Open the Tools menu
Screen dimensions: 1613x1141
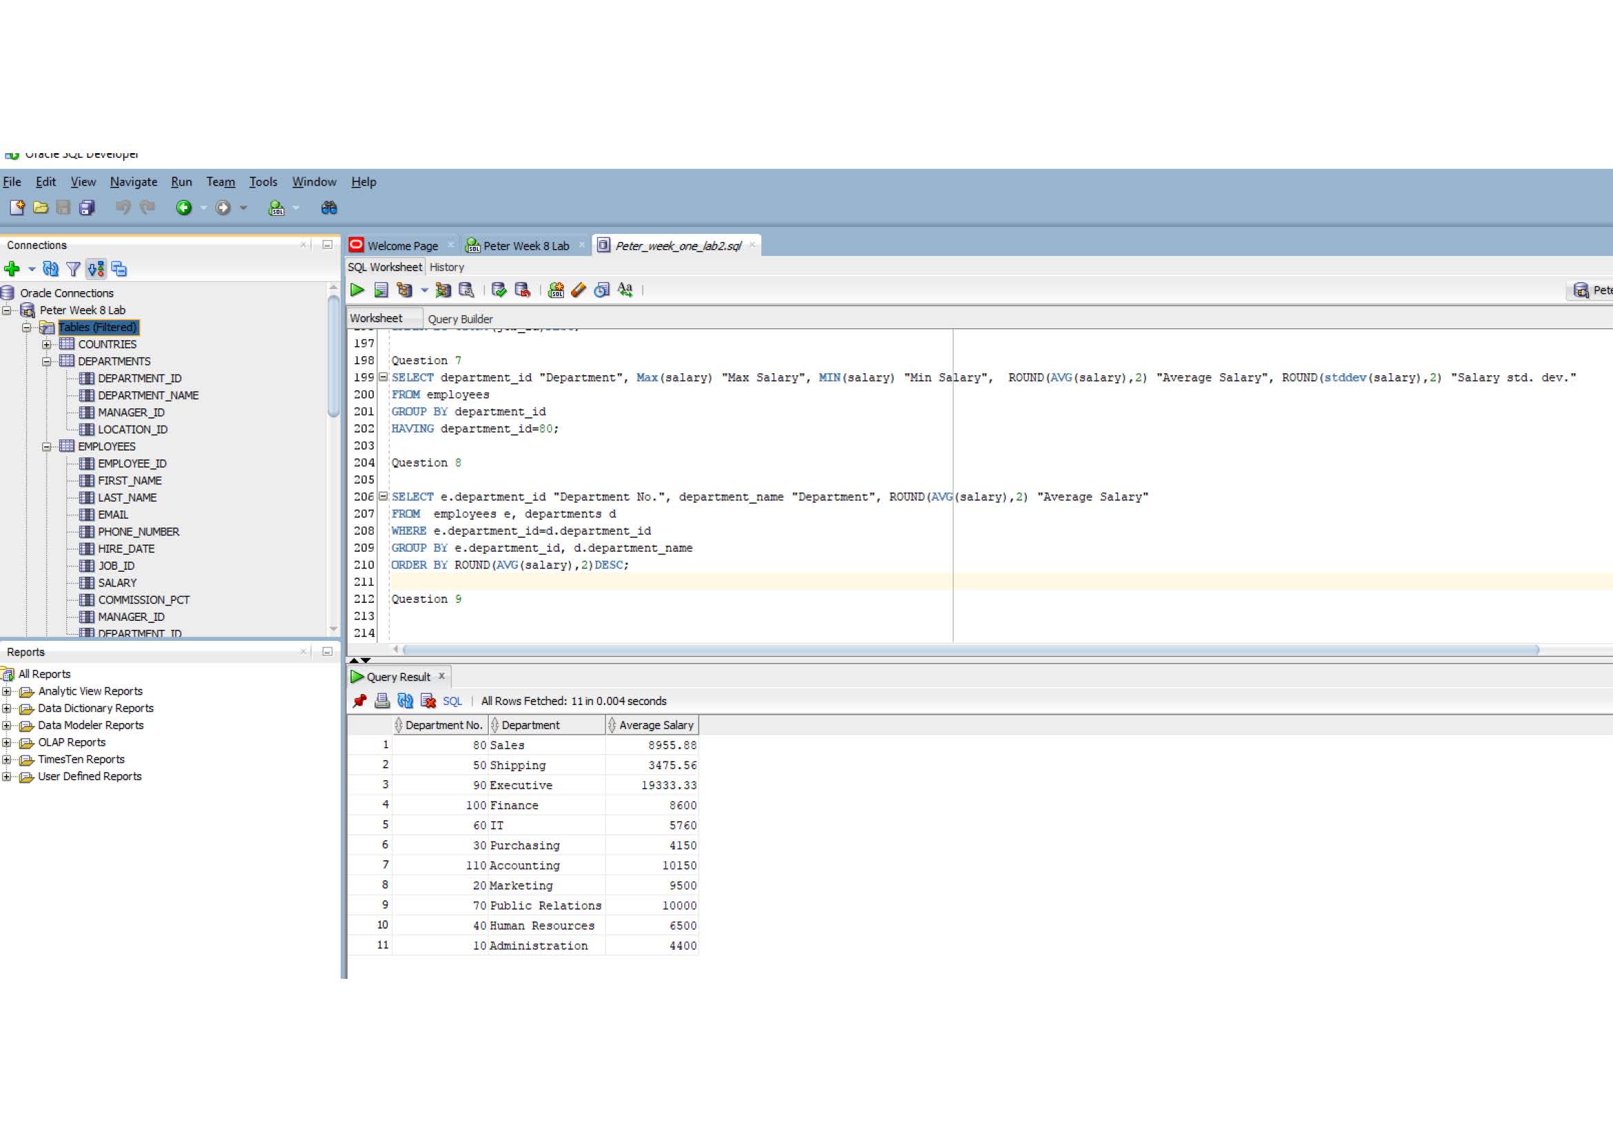tap(263, 182)
